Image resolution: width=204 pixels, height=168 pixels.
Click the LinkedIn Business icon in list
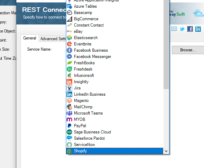pos(69,94)
